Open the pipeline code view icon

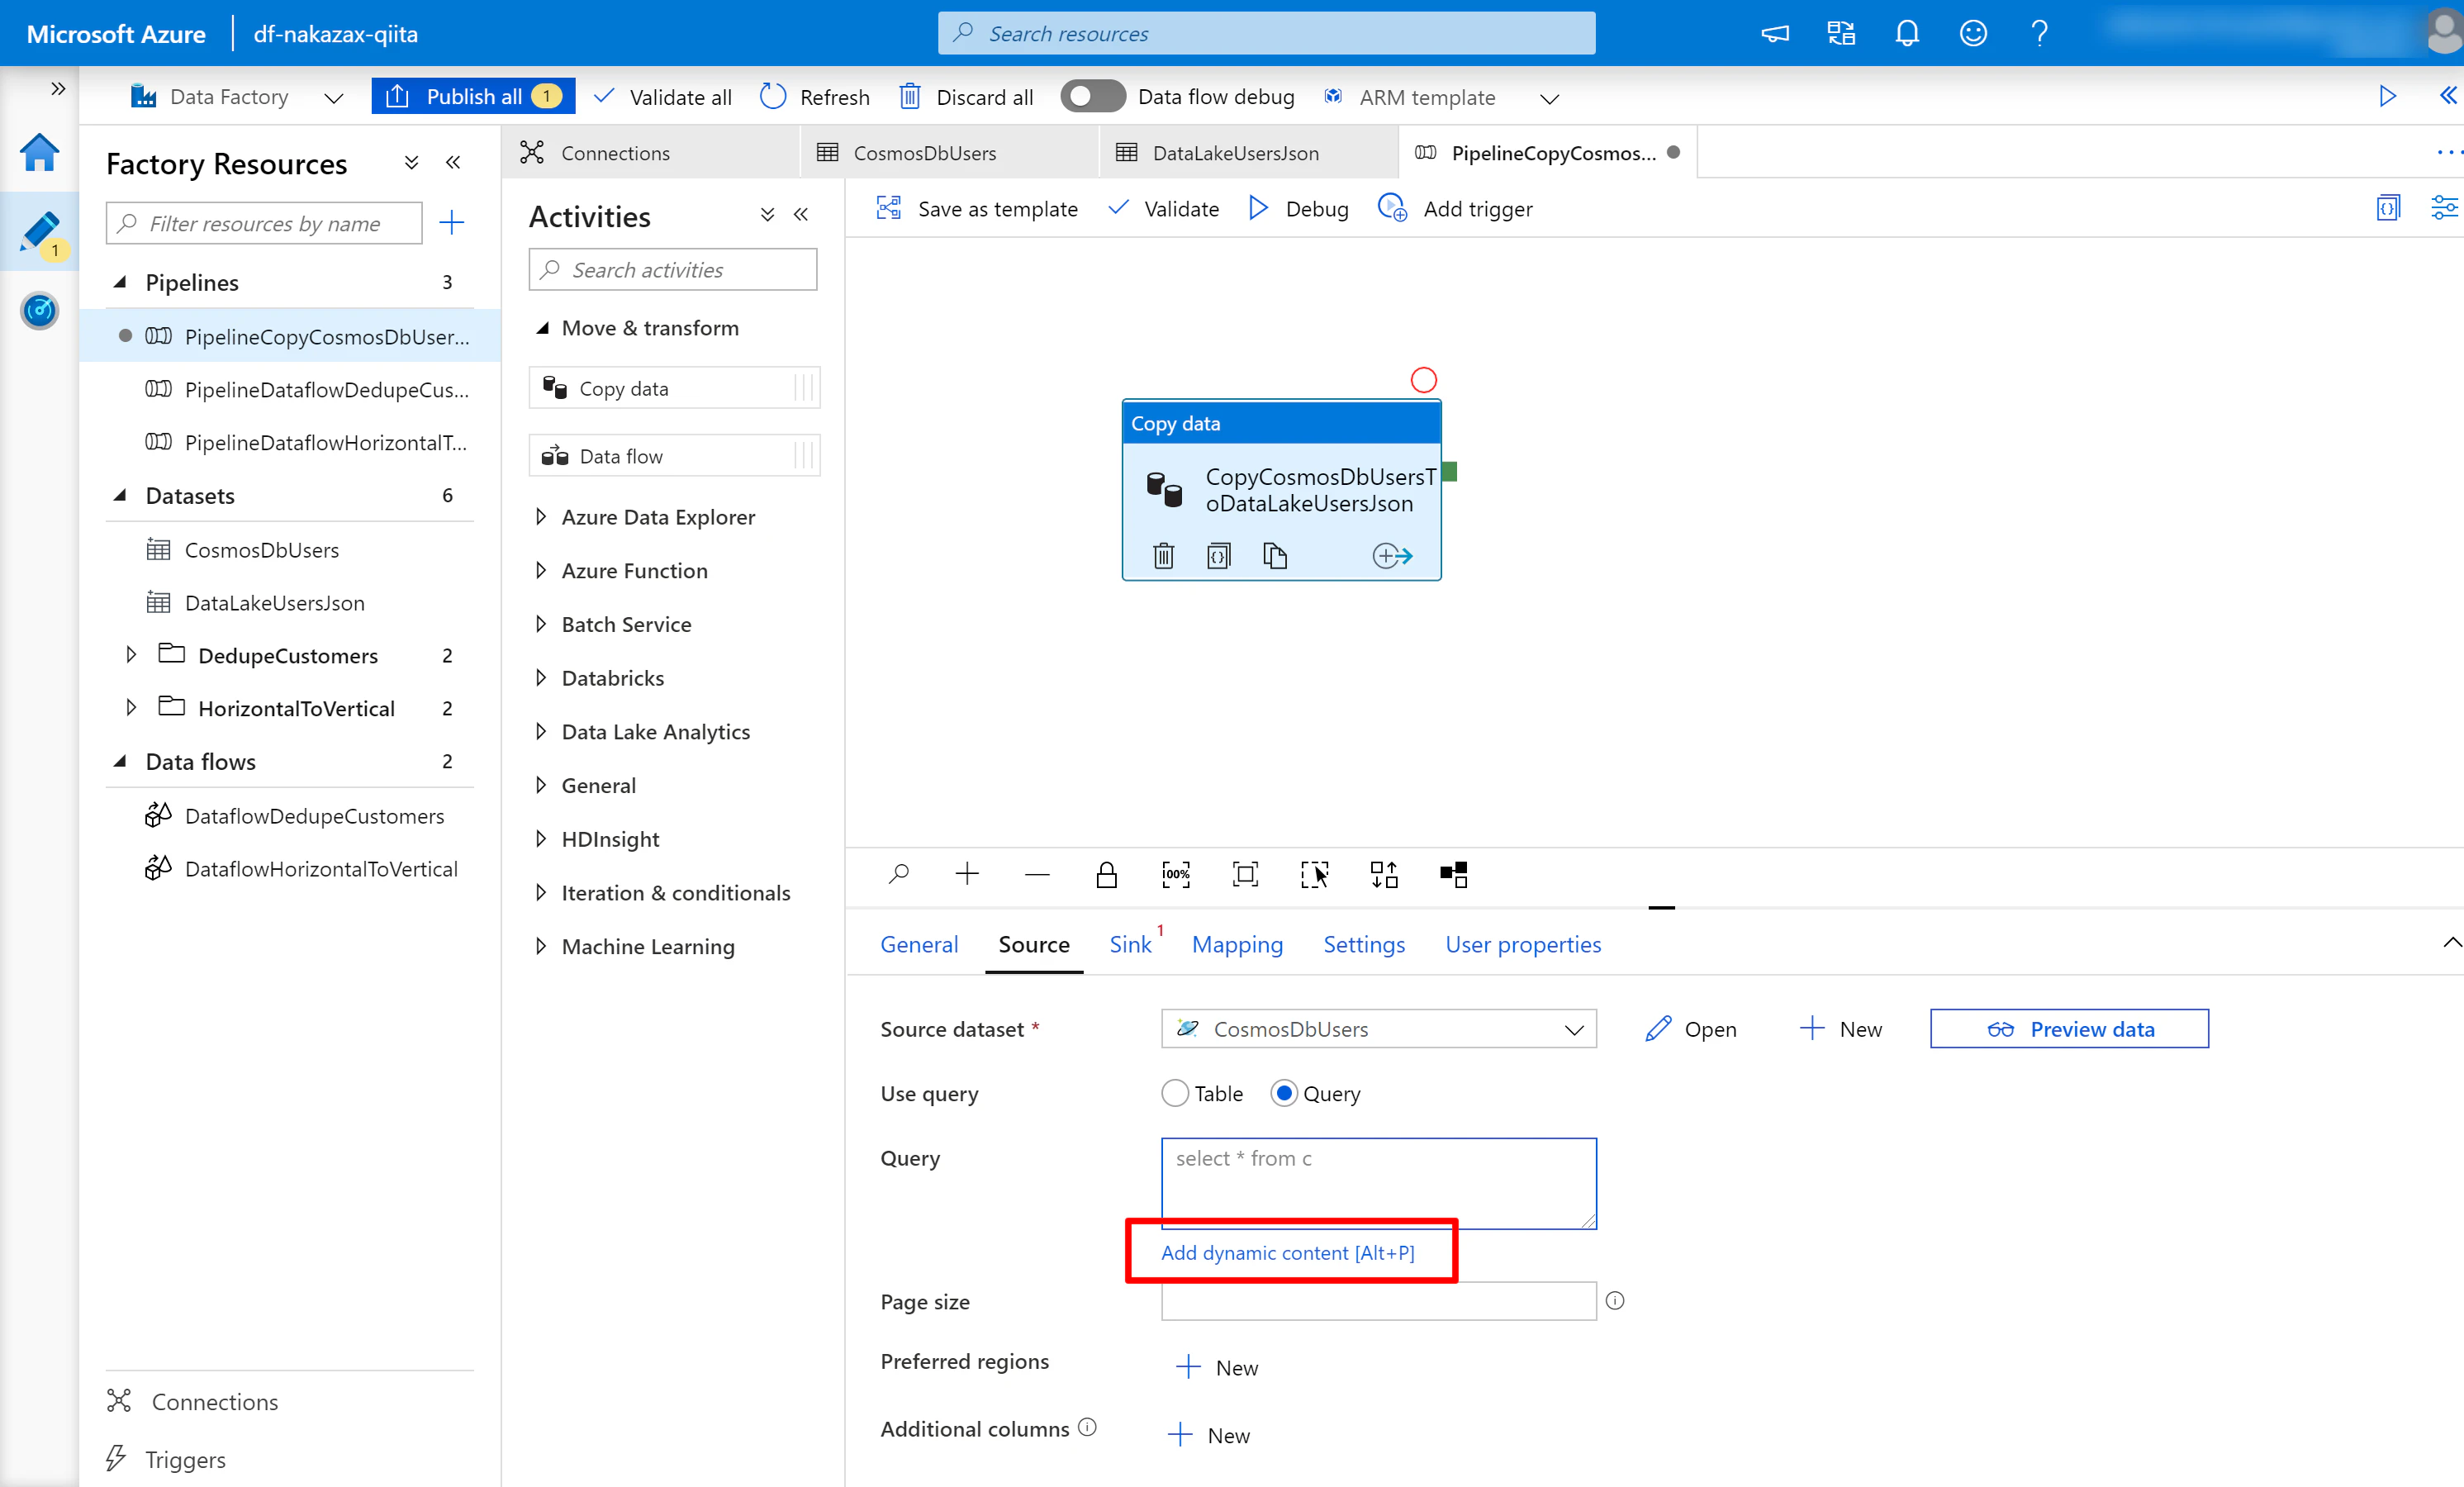[2388, 208]
